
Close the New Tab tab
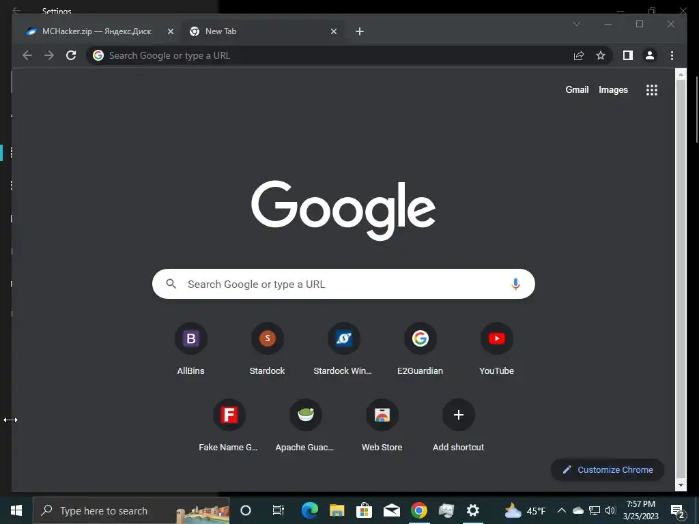(333, 31)
